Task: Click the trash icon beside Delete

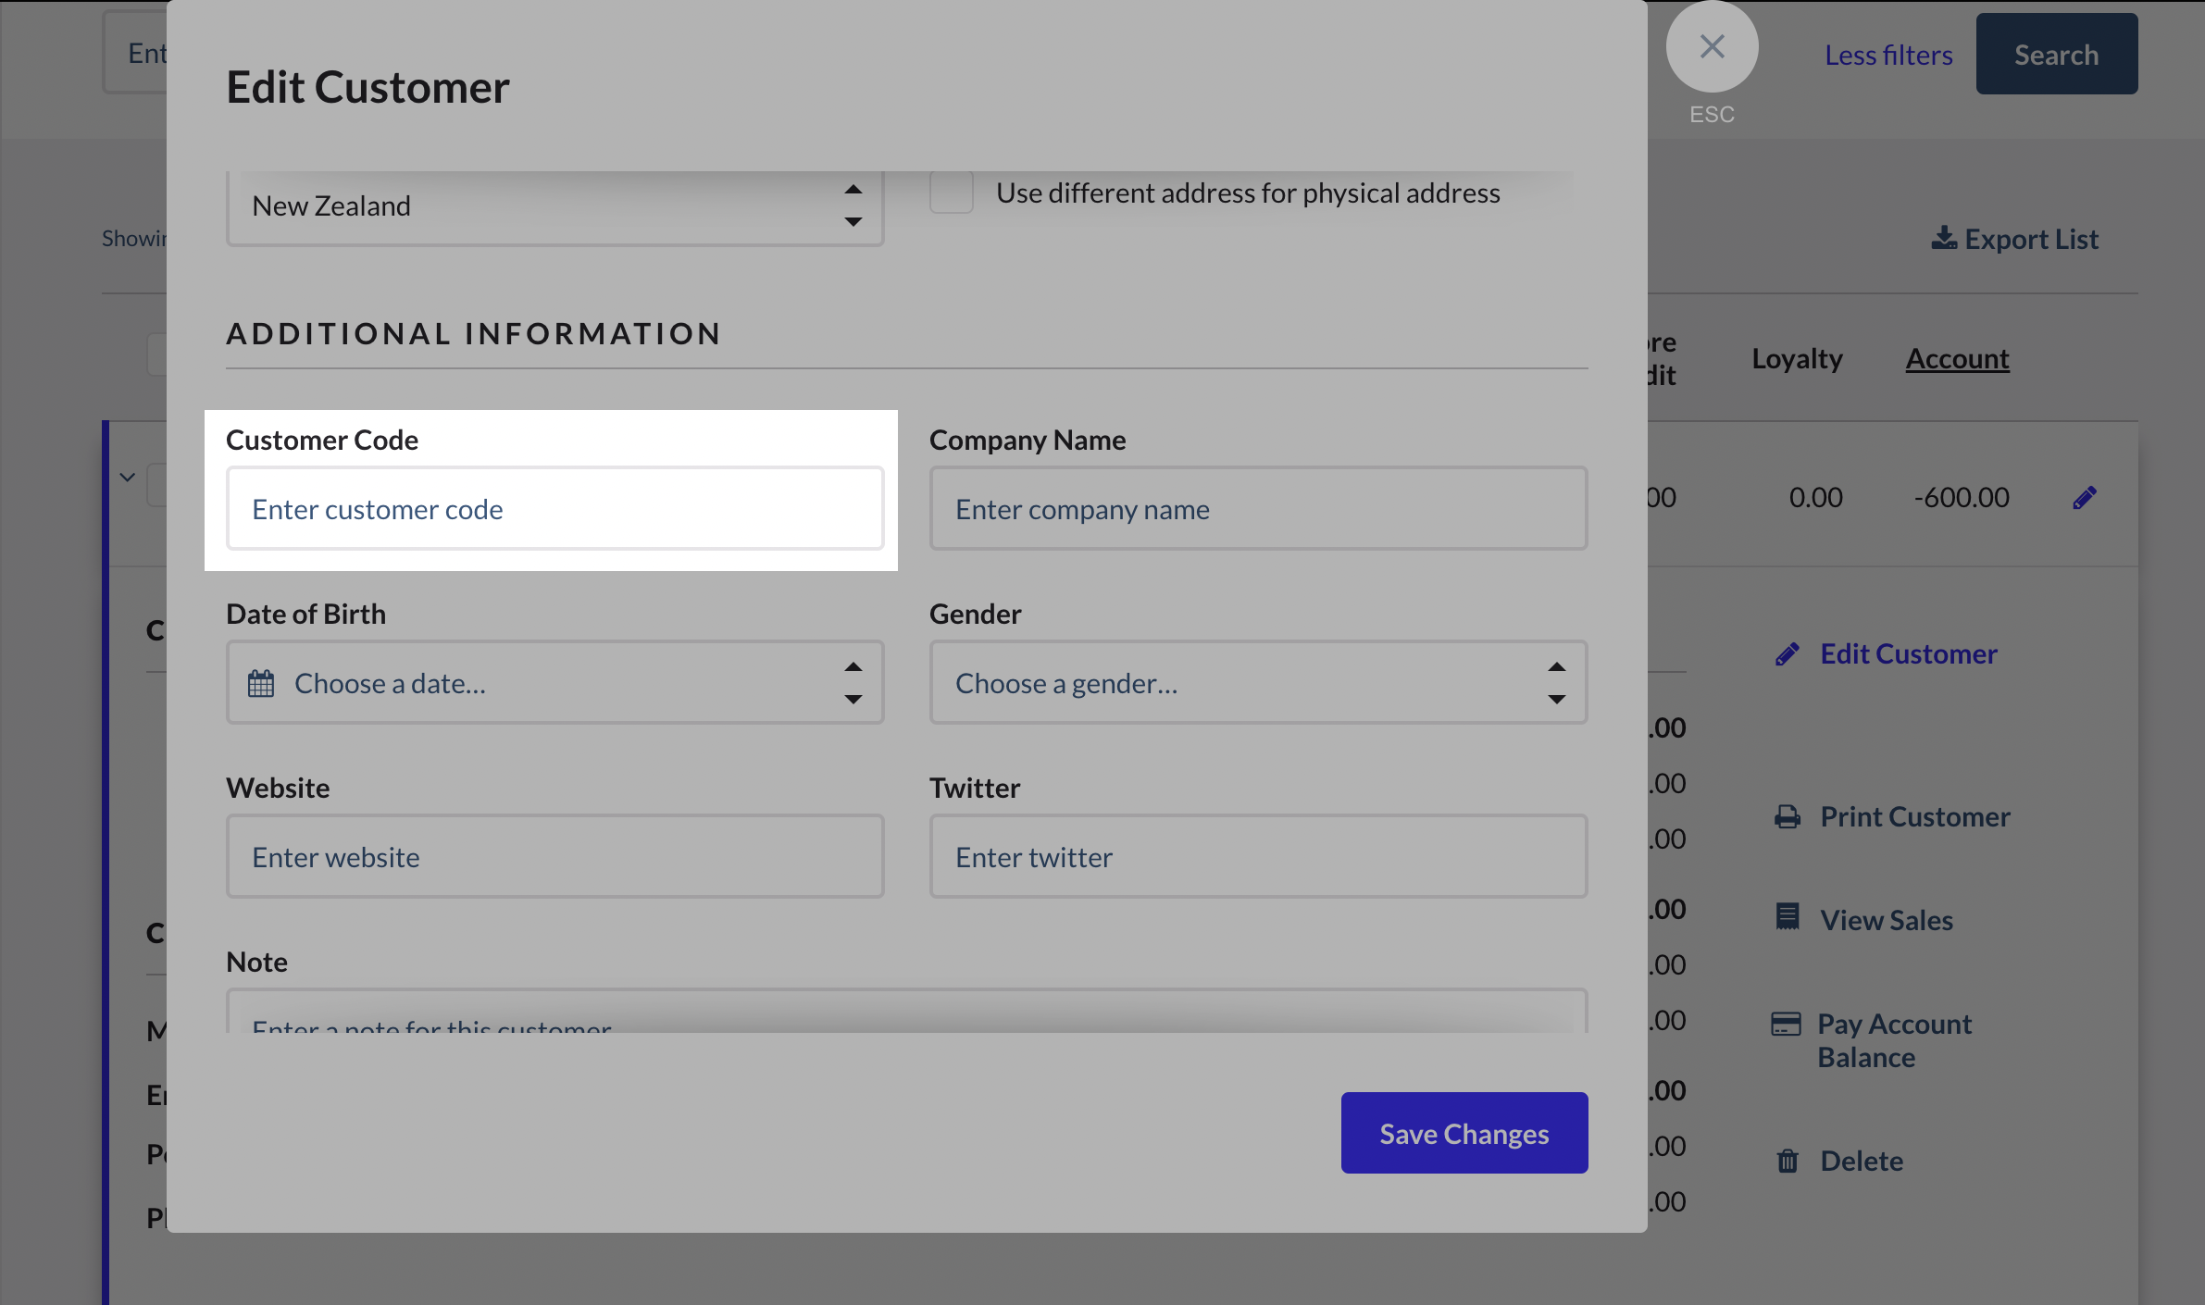Action: pos(1788,1161)
